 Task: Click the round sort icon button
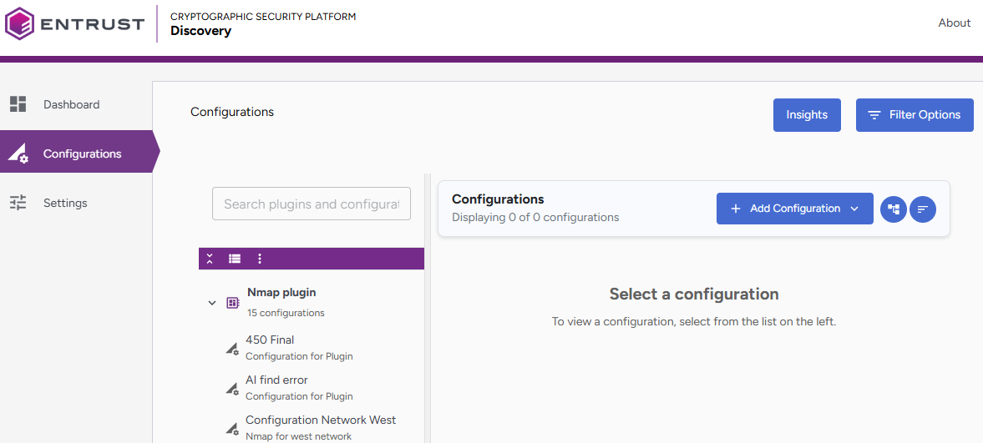(x=923, y=209)
